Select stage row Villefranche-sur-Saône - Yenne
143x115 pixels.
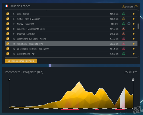coord(71,39)
